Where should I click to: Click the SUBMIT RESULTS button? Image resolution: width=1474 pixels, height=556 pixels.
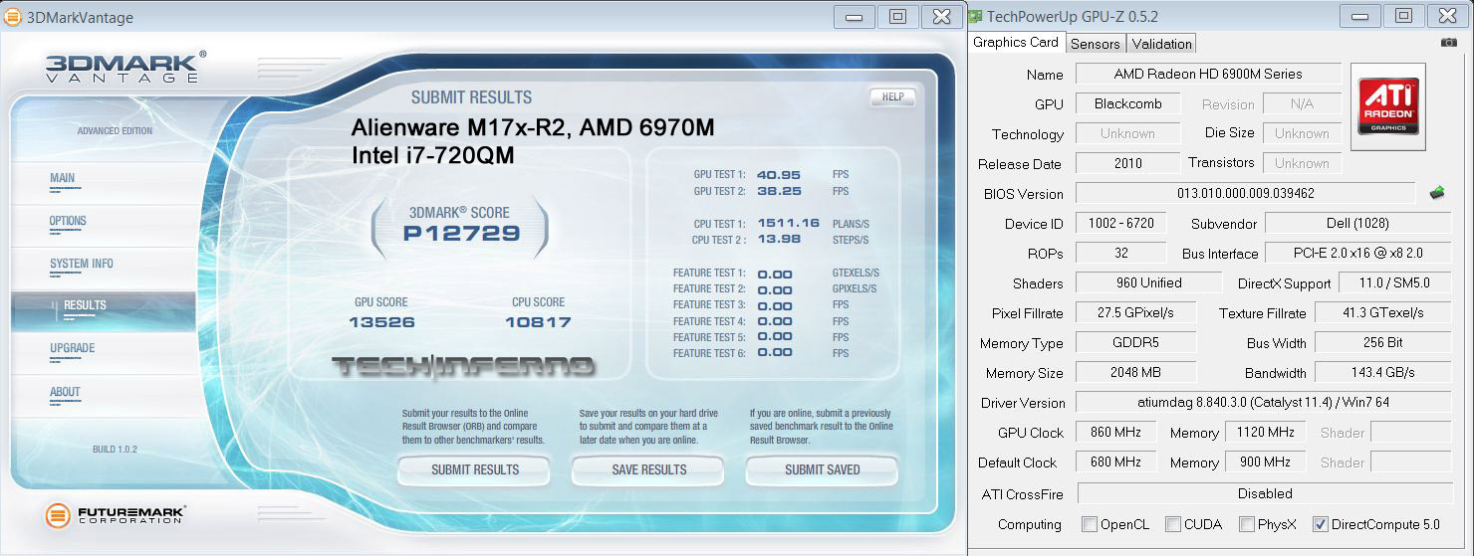coord(474,469)
